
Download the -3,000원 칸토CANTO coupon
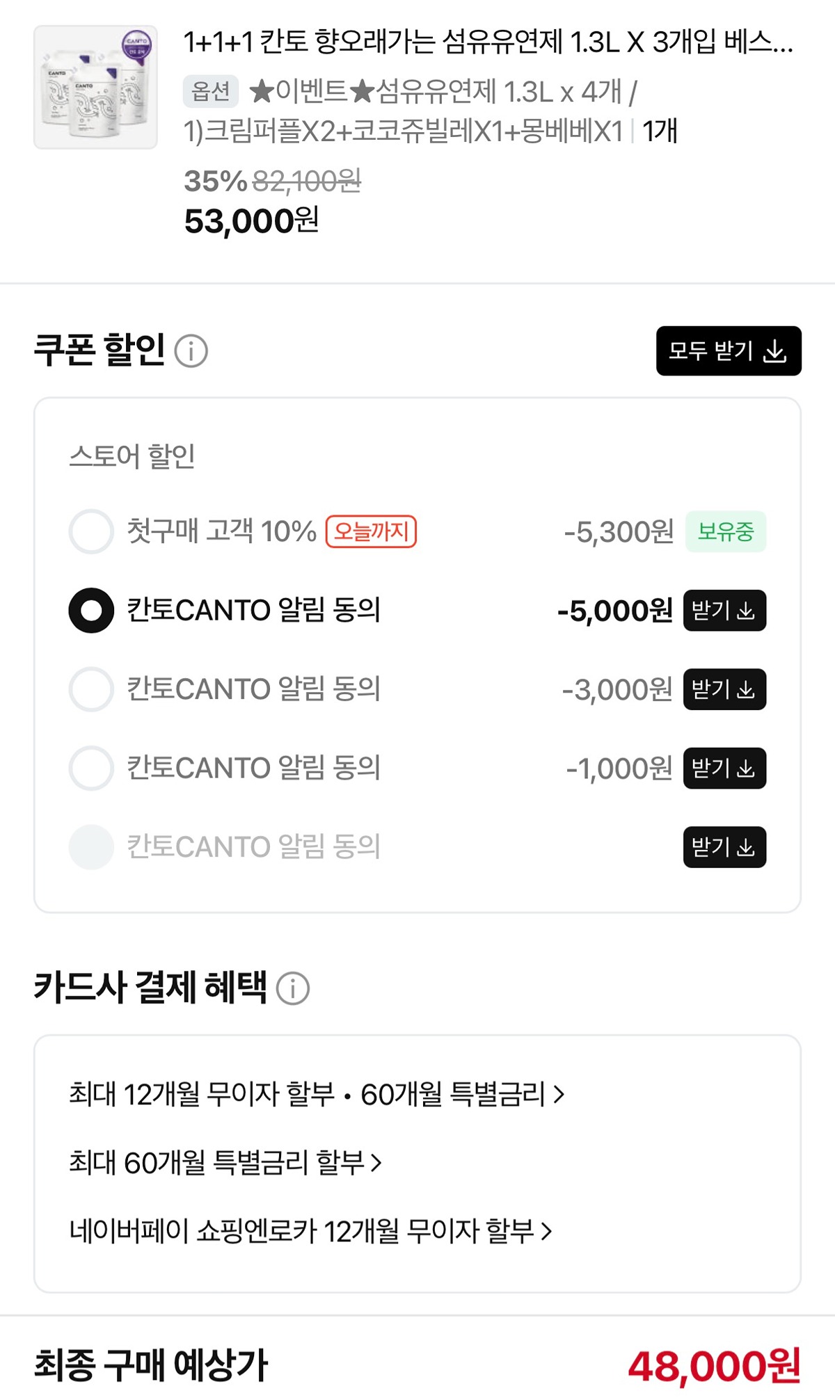coord(724,689)
